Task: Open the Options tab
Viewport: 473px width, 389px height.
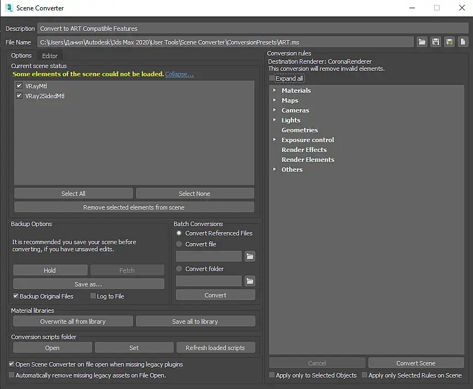Action: 21,55
